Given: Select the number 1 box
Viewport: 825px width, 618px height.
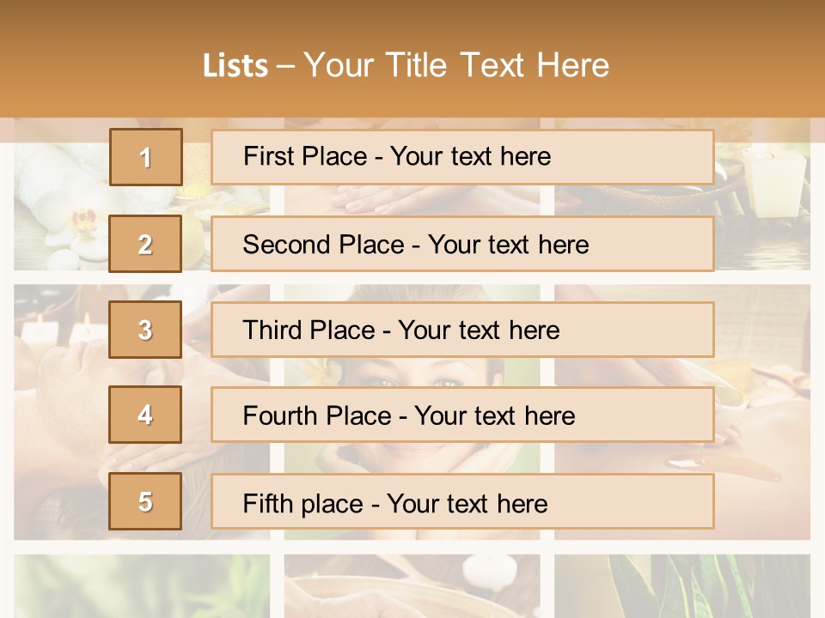Looking at the screenshot, I should pyautogui.click(x=145, y=157).
